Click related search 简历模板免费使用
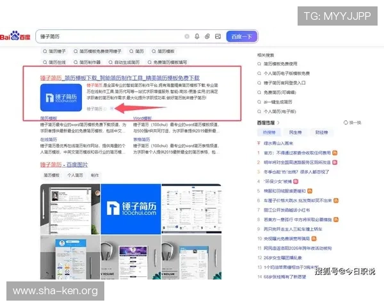The height and width of the screenshot is (307, 384). (280, 64)
